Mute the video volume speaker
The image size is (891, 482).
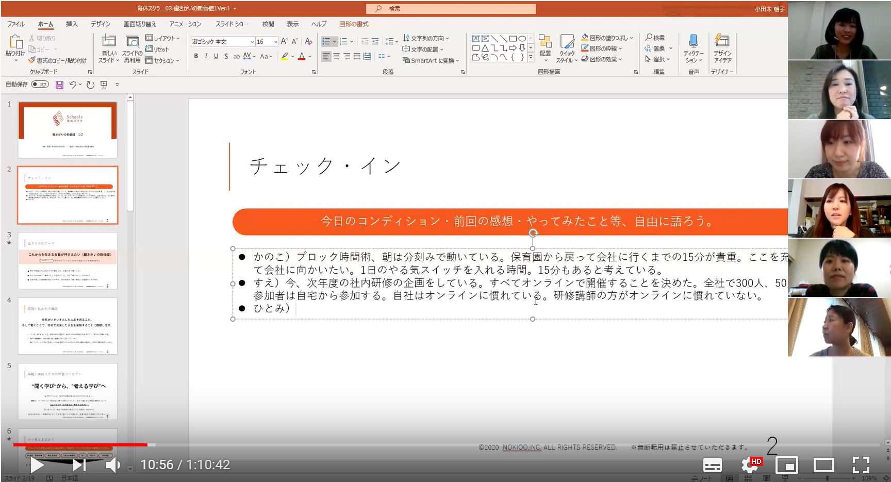(x=112, y=465)
